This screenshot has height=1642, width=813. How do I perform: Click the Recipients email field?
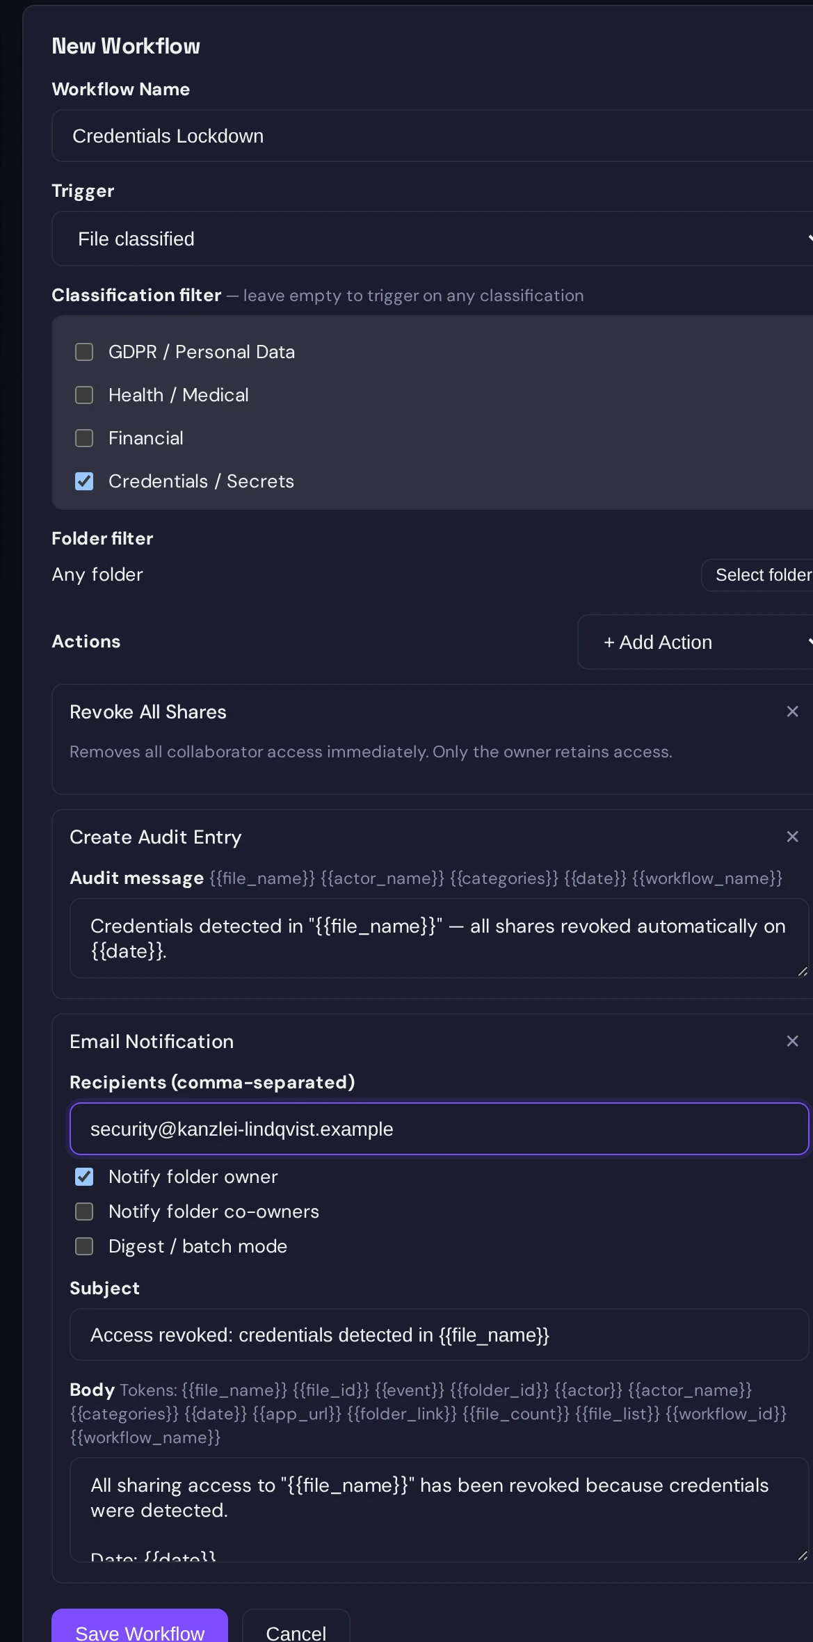[x=440, y=1129]
